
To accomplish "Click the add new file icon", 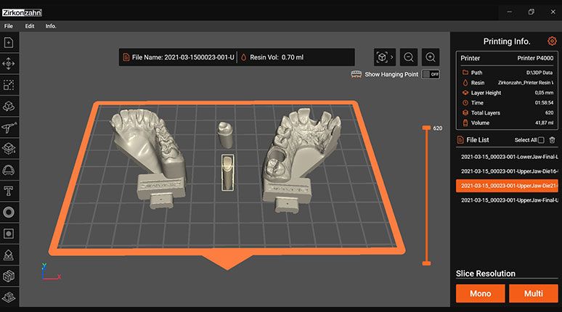I will click(9, 43).
